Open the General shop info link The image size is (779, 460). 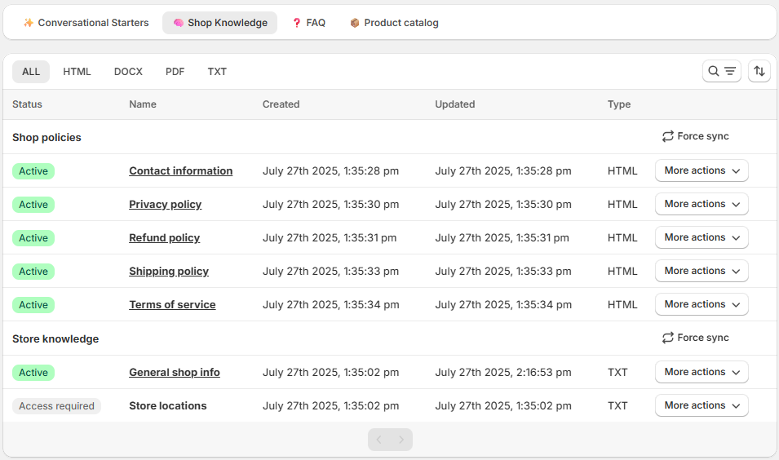tap(174, 373)
